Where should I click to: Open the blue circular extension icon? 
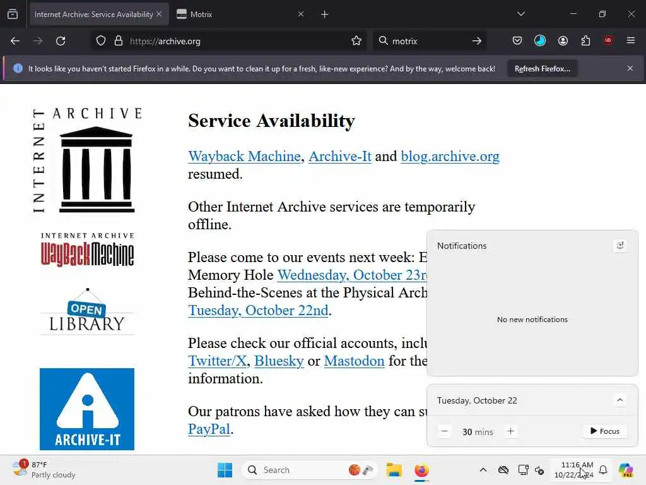pyautogui.click(x=540, y=40)
